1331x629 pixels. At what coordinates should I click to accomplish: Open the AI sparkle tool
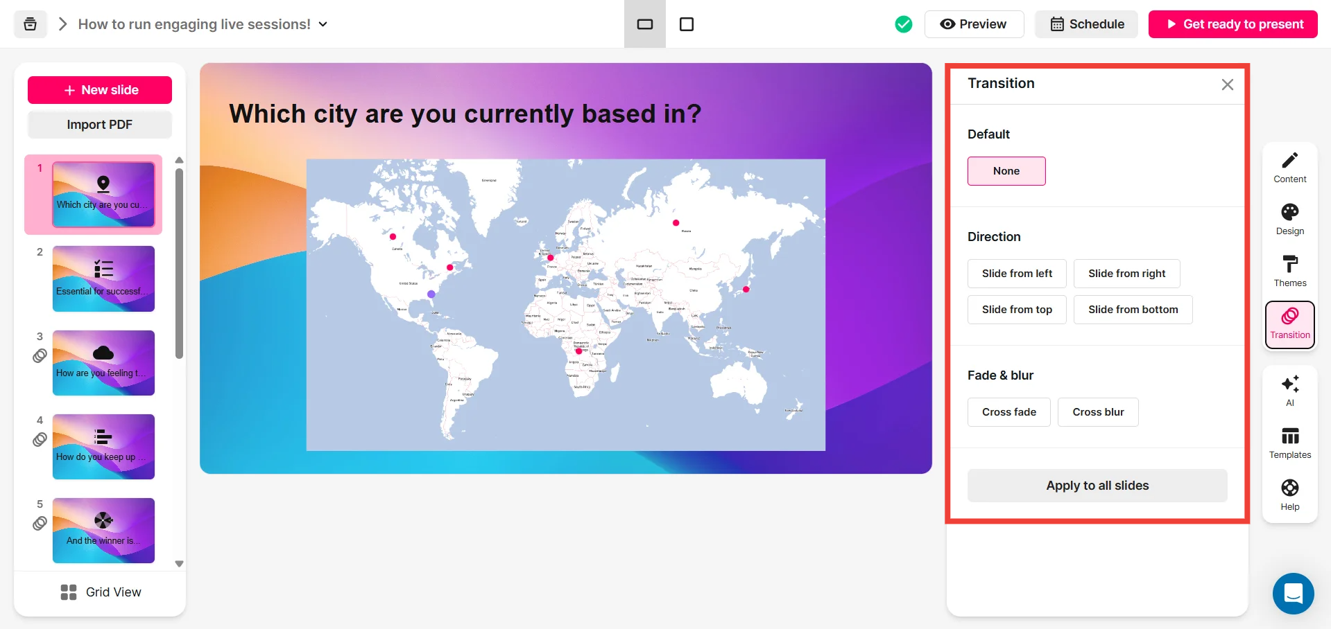click(x=1289, y=391)
